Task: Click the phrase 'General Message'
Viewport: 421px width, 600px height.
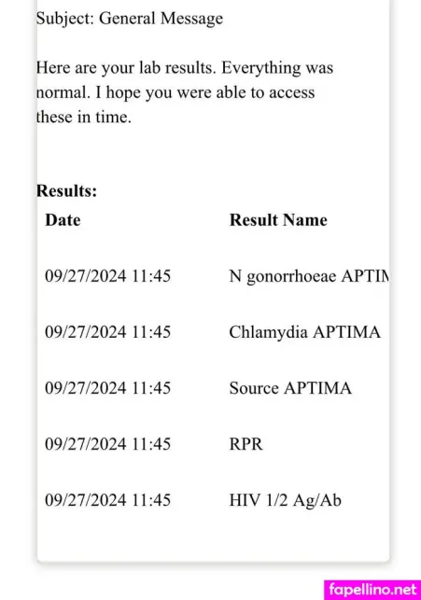Action: point(161,20)
